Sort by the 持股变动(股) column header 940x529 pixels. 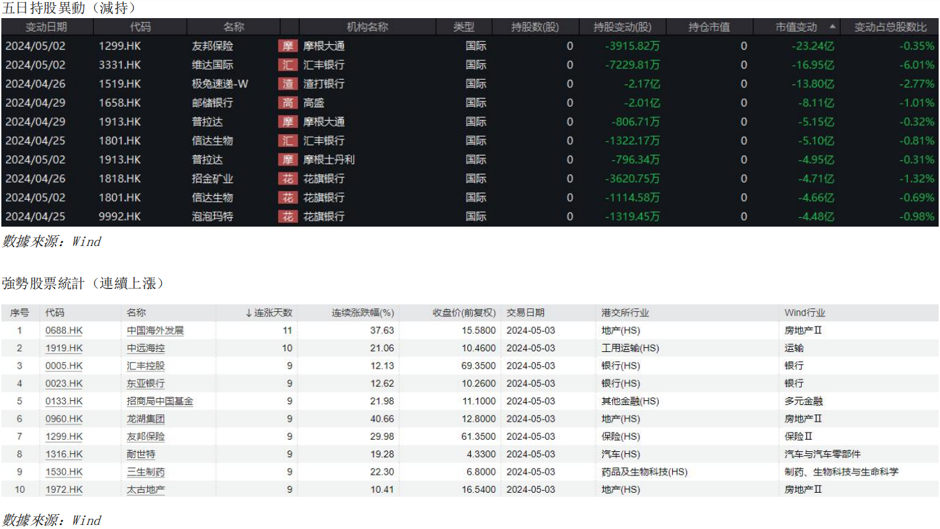click(622, 27)
